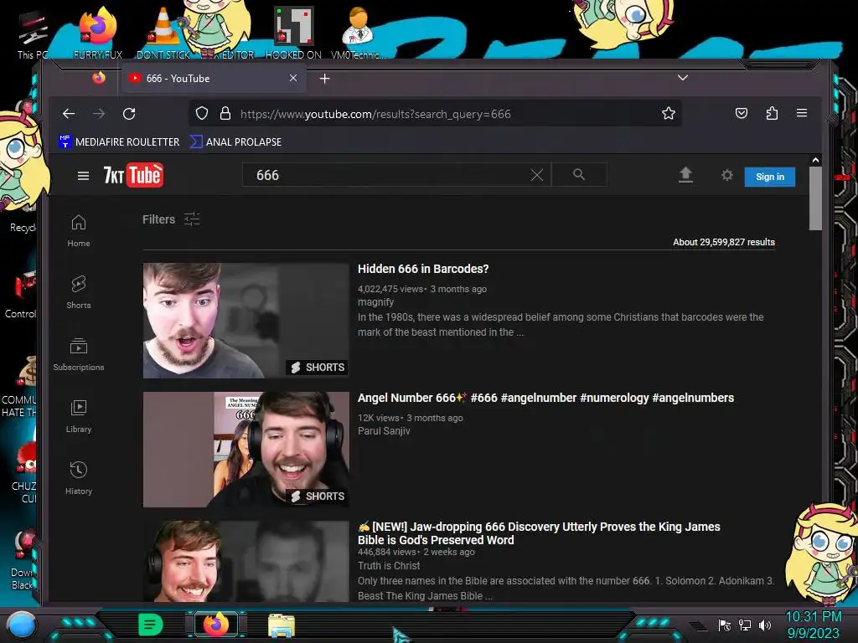Open the Angel Number 666 video thumbnail

[x=246, y=450]
